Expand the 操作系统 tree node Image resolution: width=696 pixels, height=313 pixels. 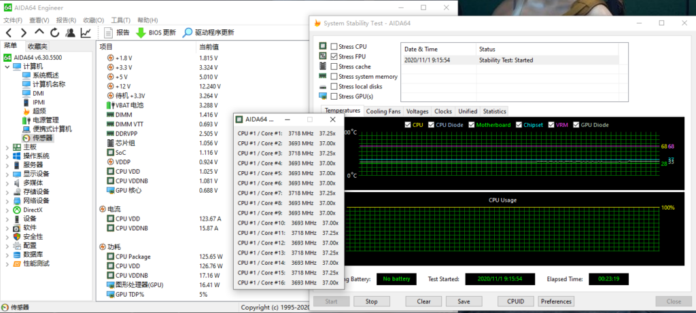click(7, 156)
